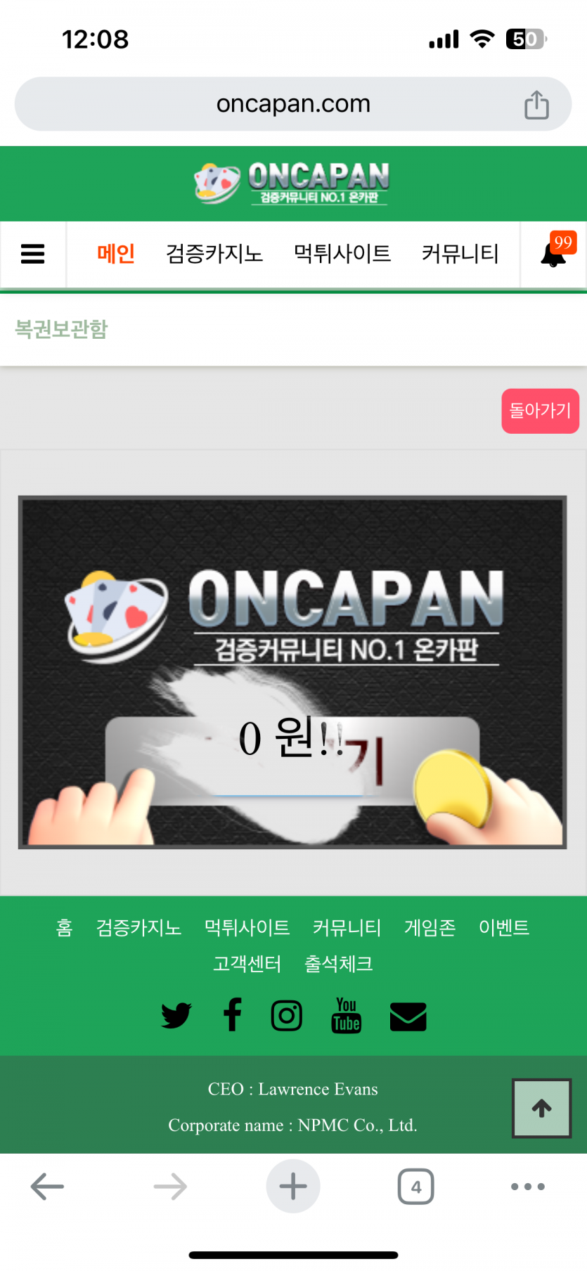The width and height of the screenshot is (587, 1271).
Task: Open the Twitter bird icon in footer
Action: [176, 1016]
